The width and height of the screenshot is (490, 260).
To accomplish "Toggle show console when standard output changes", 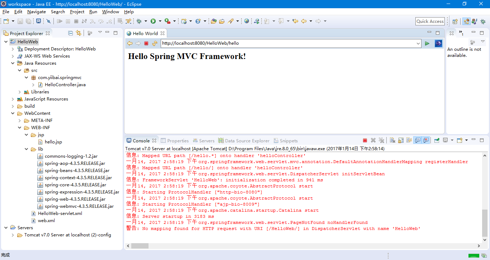I will click(x=418, y=141).
